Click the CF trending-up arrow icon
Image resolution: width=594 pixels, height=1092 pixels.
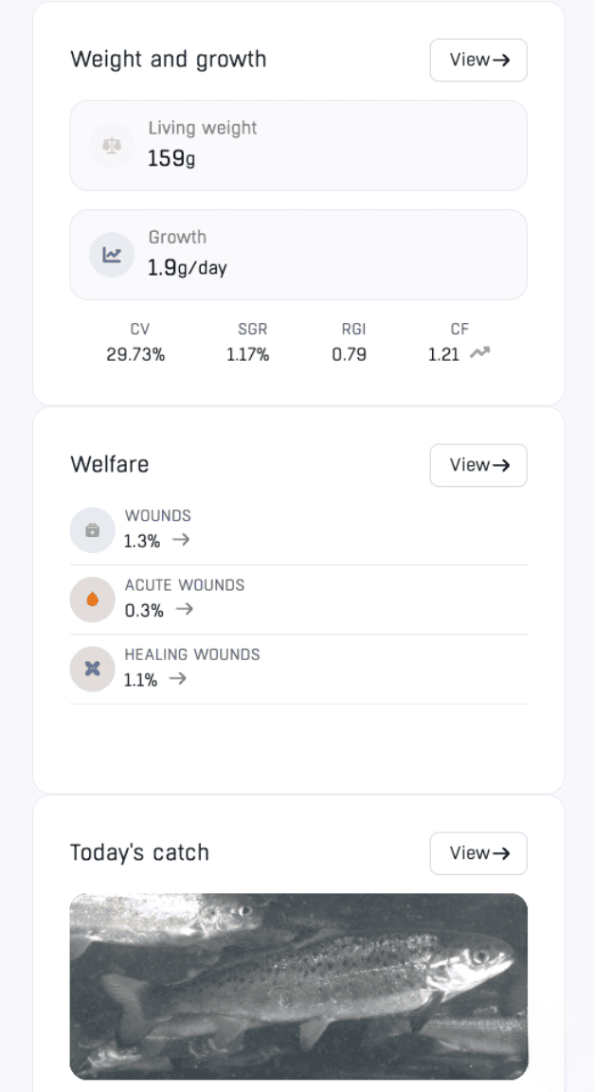click(x=480, y=353)
